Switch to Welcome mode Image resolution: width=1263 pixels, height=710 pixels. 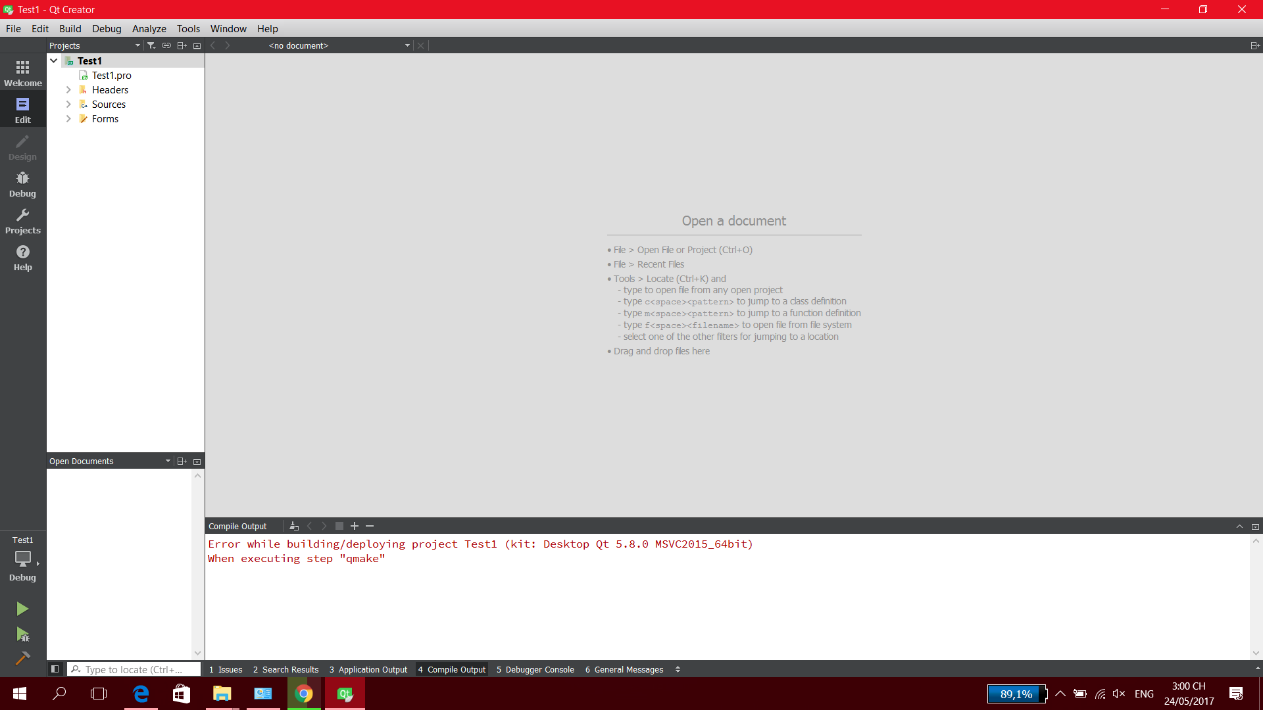pos(22,74)
